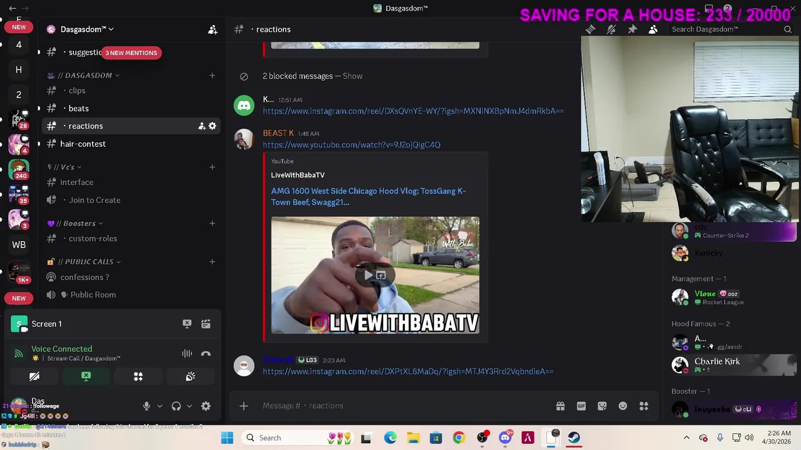Add channel to Vc's category with plus

[212, 167]
